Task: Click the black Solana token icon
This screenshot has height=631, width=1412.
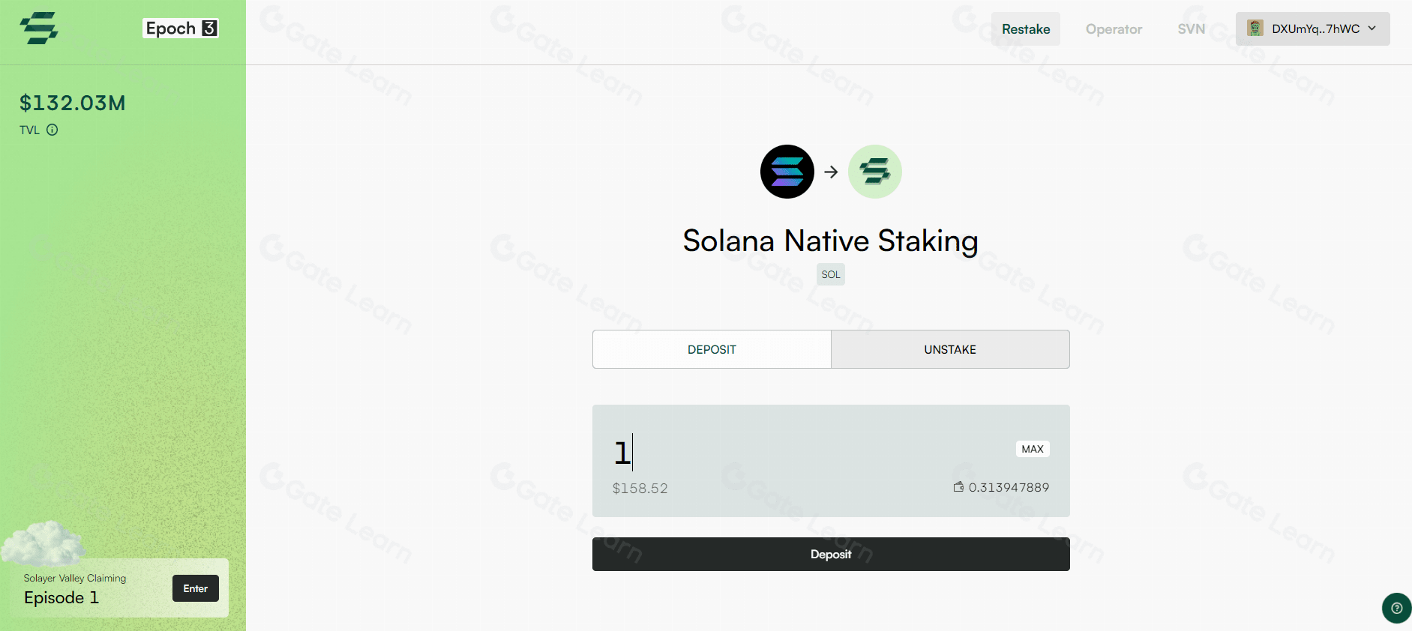Action: point(787,172)
